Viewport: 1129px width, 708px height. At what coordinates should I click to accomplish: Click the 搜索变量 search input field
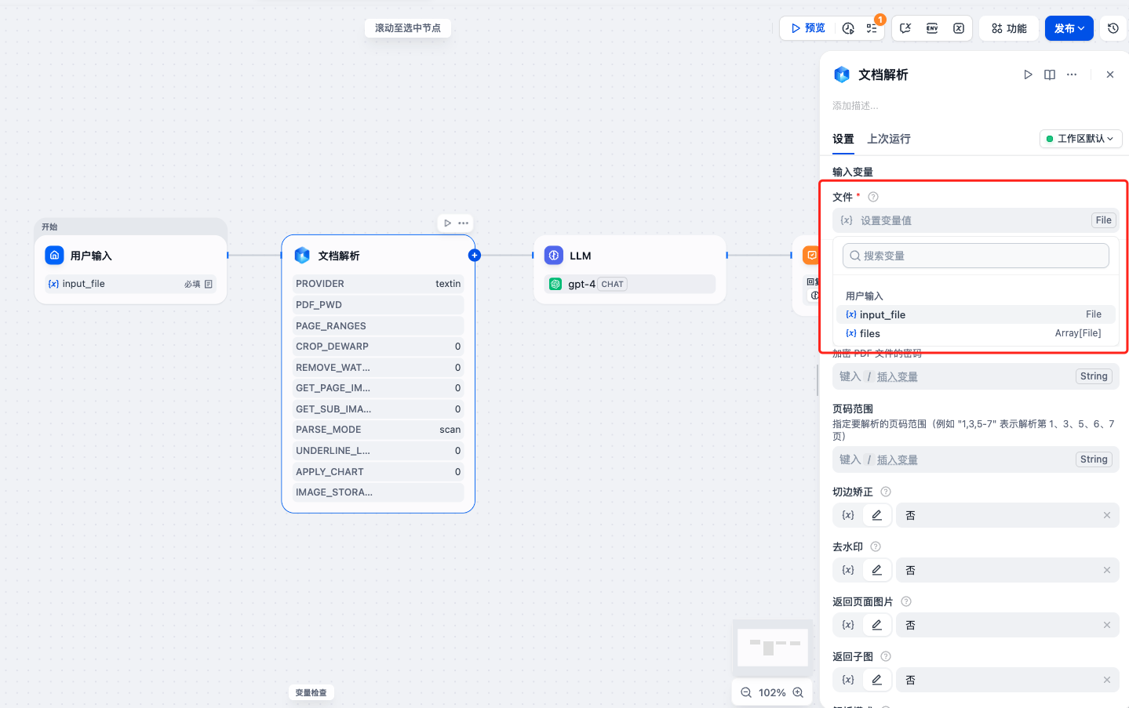click(974, 255)
